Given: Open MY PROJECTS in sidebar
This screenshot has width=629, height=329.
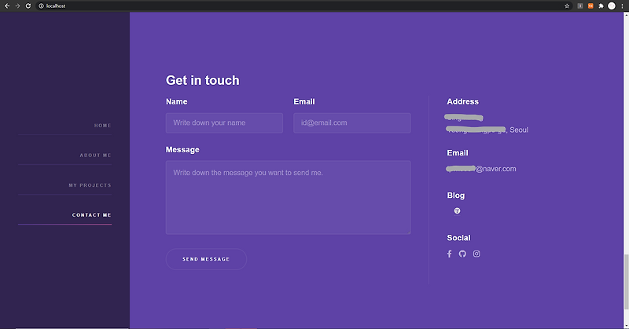Looking at the screenshot, I should coord(90,185).
